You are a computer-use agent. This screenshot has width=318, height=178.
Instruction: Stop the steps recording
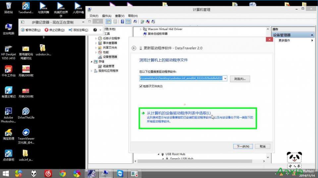pos(54,30)
